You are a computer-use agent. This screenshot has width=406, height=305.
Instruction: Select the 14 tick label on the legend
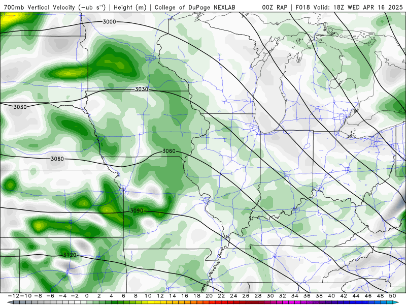coord(173,296)
